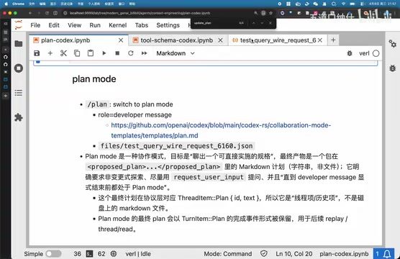Reload the page in Chrome
Viewport: 400px width, 259px height.
pyautogui.click(x=47, y=13)
